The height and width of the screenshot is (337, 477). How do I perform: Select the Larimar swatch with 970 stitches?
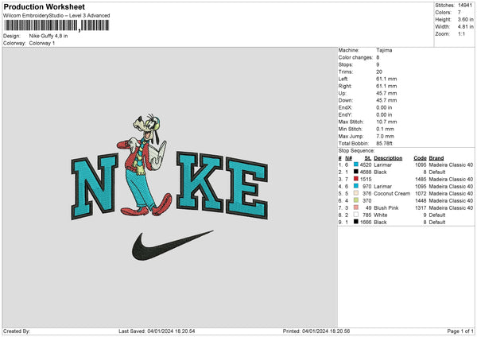click(356, 186)
